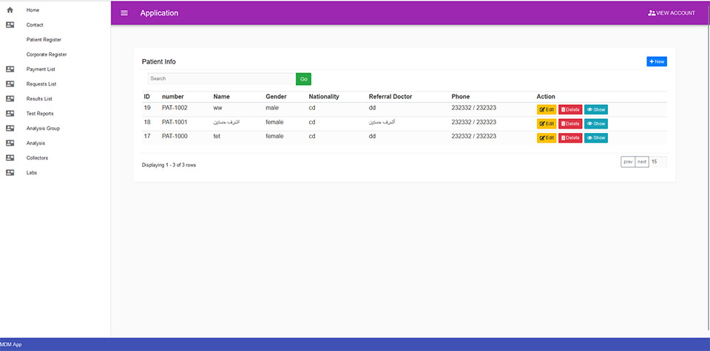Click the Patient Info heading
Screen dimensions: 710x351
(x=159, y=61)
